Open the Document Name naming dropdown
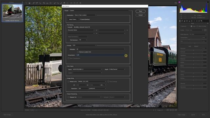Screen dimensions: 210x118 (x=81, y=30)
